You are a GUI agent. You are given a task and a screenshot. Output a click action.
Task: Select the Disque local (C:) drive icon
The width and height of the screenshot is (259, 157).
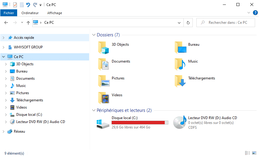103,124
